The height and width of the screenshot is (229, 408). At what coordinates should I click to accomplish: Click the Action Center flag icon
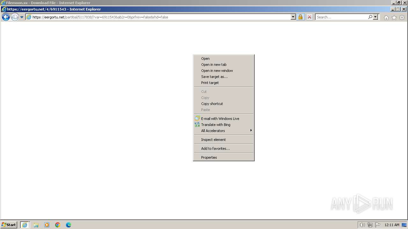(x=378, y=225)
